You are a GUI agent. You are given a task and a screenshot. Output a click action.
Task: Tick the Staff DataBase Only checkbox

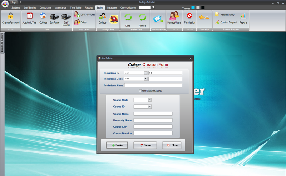pos(140,91)
